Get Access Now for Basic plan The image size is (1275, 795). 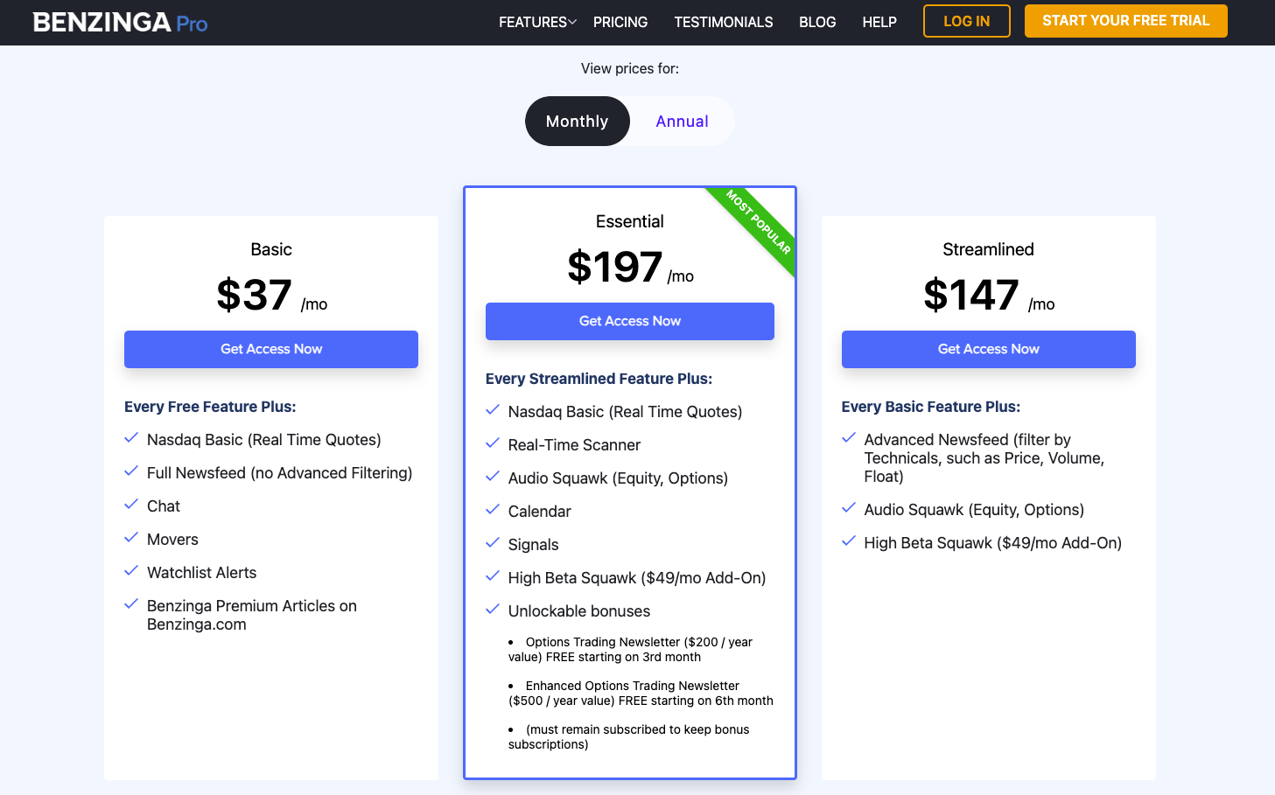point(271,349)
